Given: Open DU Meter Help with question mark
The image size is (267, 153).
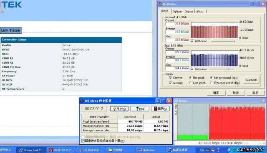Looking at the screenshot, I should [x=140, y=109].
